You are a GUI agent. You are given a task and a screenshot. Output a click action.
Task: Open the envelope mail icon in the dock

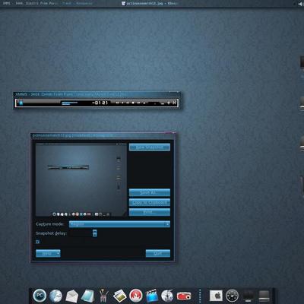(x=71, y=296)
